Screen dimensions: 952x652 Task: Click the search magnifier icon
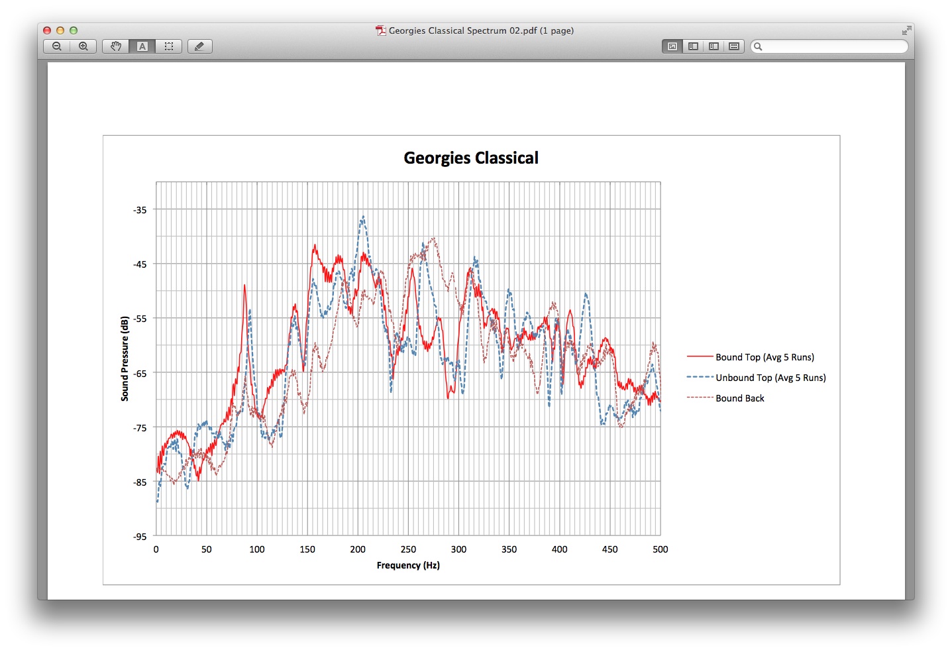tap(759, 46)
